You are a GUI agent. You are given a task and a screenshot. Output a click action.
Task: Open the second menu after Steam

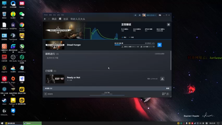click(x=51, y=15)
